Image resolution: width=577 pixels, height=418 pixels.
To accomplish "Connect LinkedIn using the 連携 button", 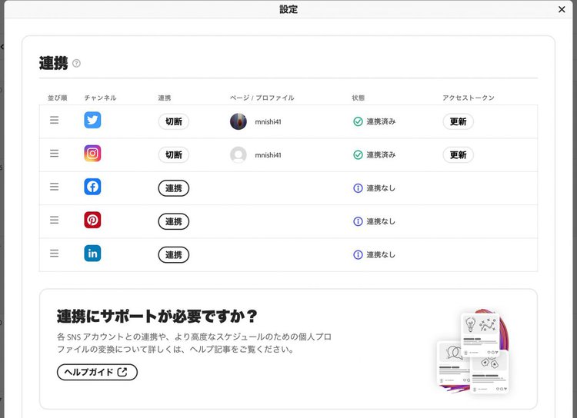I will pyautogui.click(x=173, y=254).
